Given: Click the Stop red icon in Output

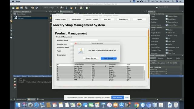Looking at the screenshot, I should (x=15, y=85).
